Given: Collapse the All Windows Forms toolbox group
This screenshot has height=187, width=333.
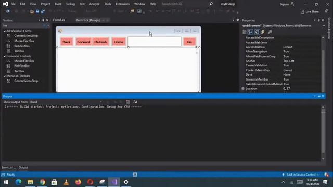Looking at the screenshot, I should (5, 31).
